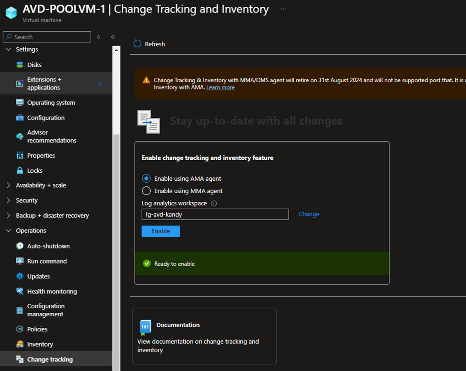The image size is (466, 371).
Task: Open Operating system menu item
Action: [56, 102]
